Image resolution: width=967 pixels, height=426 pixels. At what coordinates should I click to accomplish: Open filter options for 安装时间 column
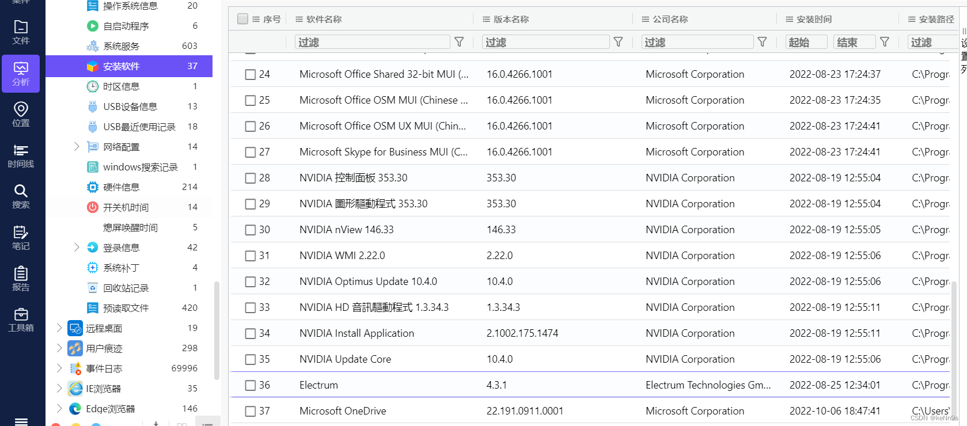click(x=885, y=42)
